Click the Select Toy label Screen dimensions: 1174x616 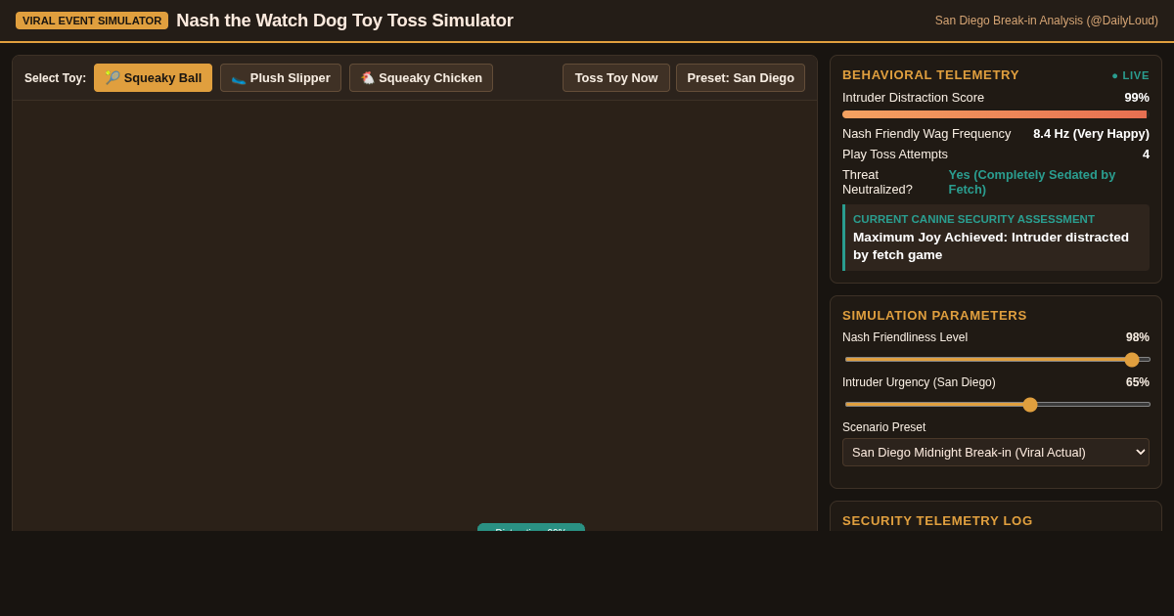point(55,78)
